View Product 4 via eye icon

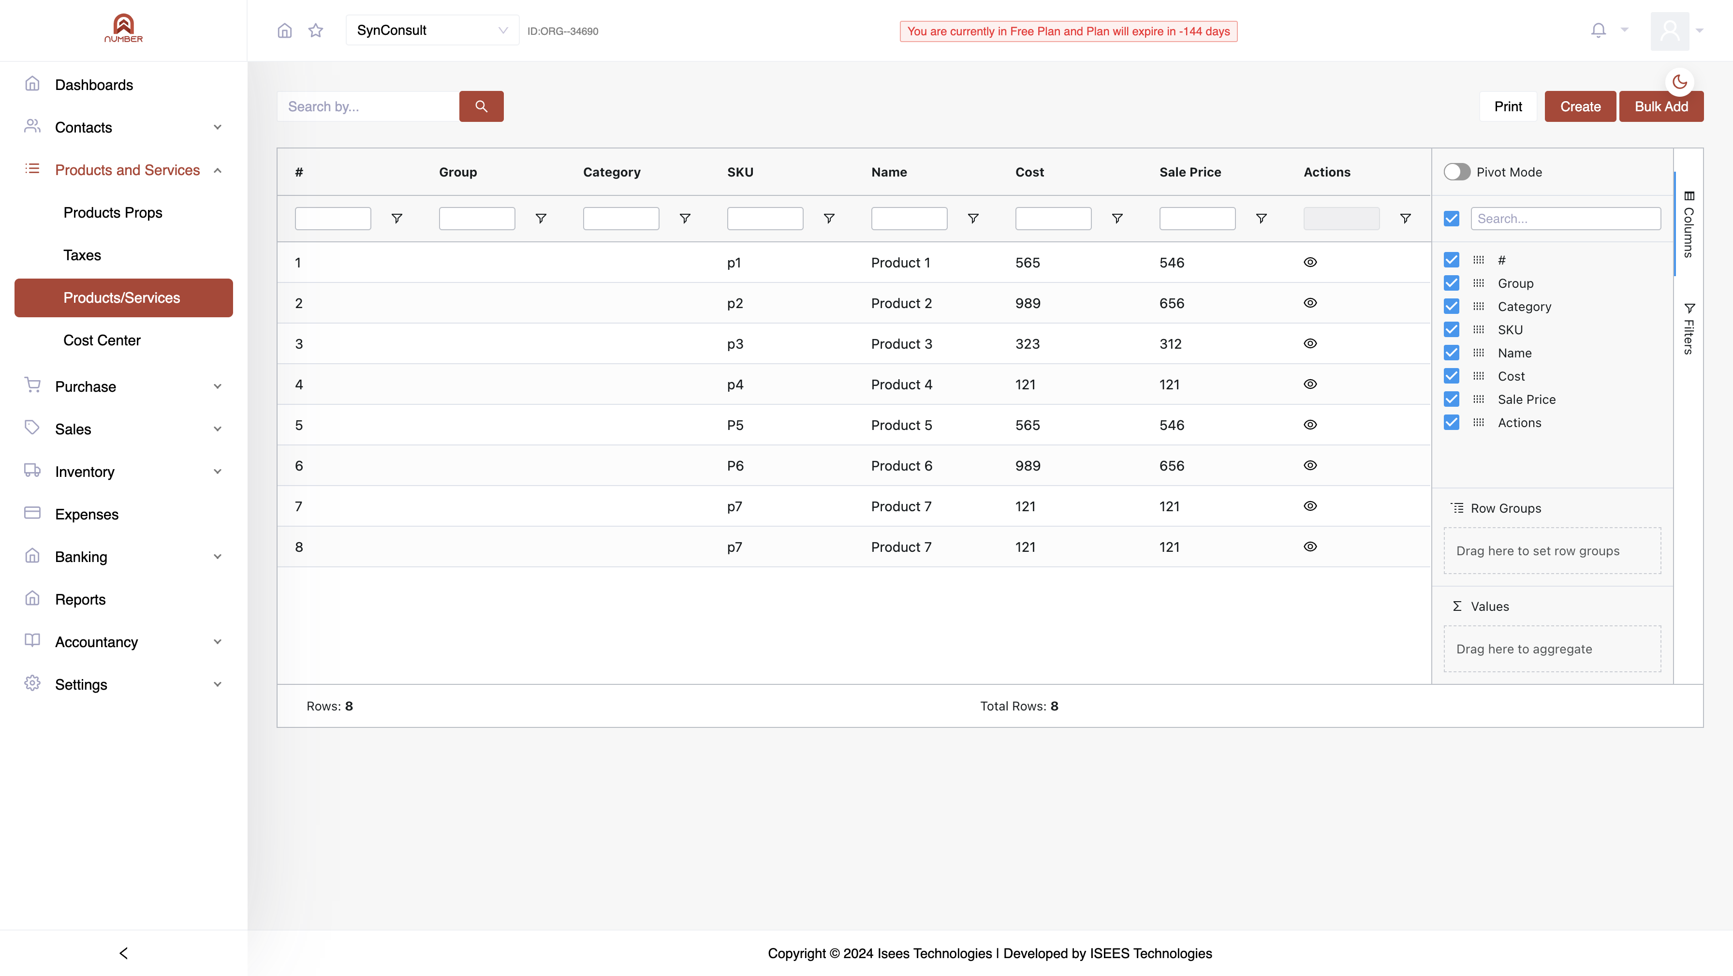coord(1310,384)
